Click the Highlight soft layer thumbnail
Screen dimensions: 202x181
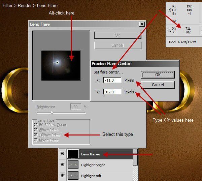click(73, 176)
